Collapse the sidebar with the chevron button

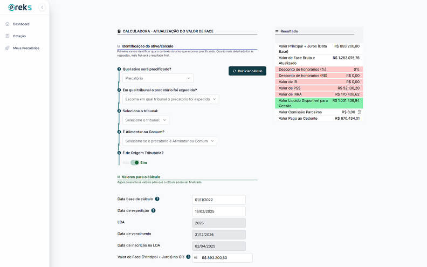[42, 8]
